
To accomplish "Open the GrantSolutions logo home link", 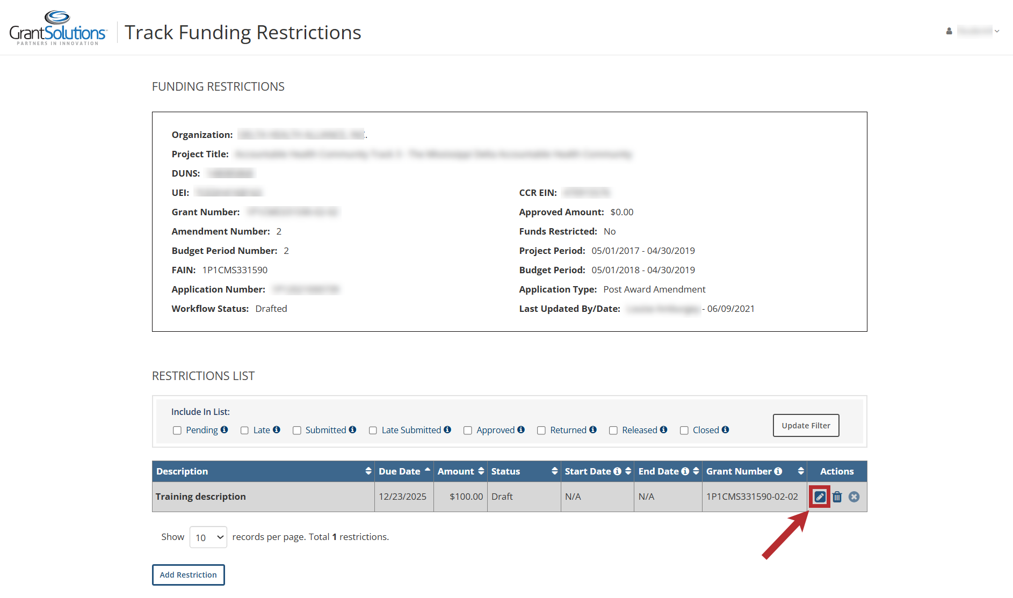I will tap(57, 28).
